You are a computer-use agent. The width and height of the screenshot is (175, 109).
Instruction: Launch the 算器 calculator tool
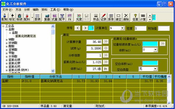47,17
